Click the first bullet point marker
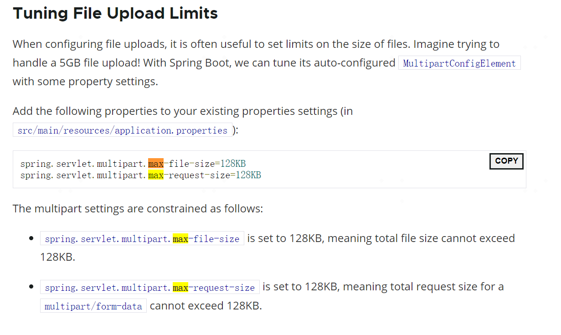The image size is (561, 335). [31, 238]
